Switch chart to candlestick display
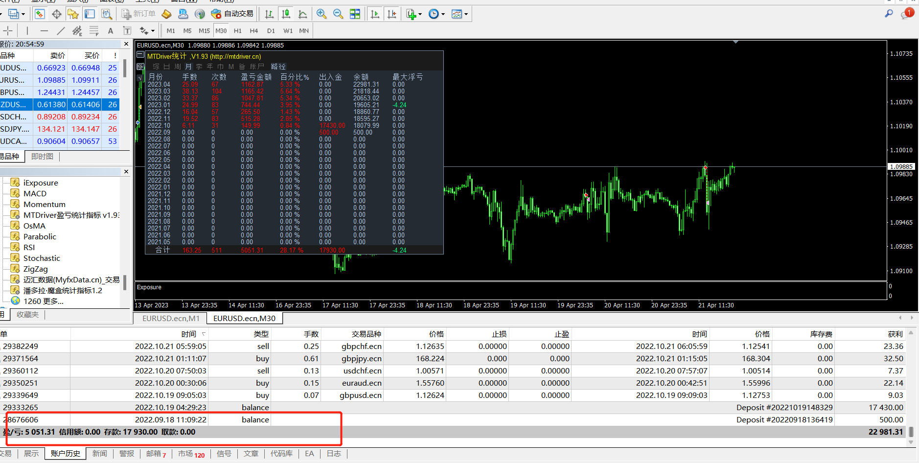Screen dimensions: 919x463 (286, 14)
